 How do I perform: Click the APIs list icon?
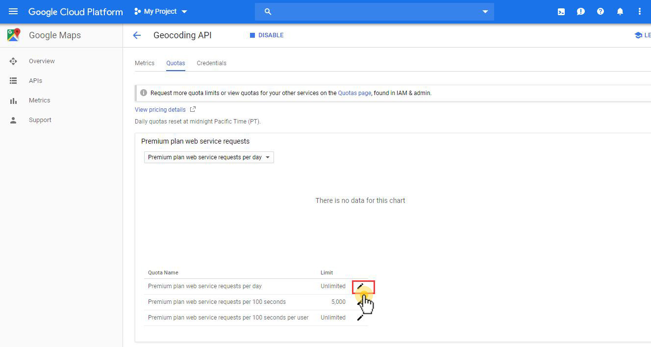coord(13,81)
